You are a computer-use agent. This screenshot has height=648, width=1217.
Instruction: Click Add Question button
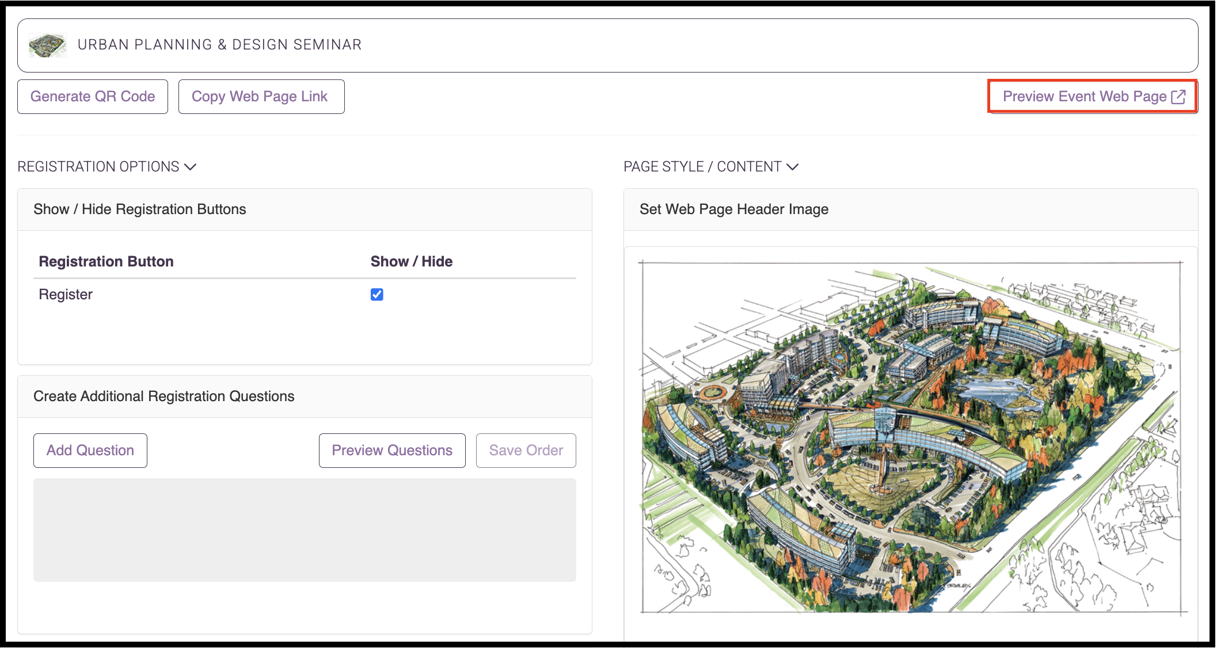point(90,451)
